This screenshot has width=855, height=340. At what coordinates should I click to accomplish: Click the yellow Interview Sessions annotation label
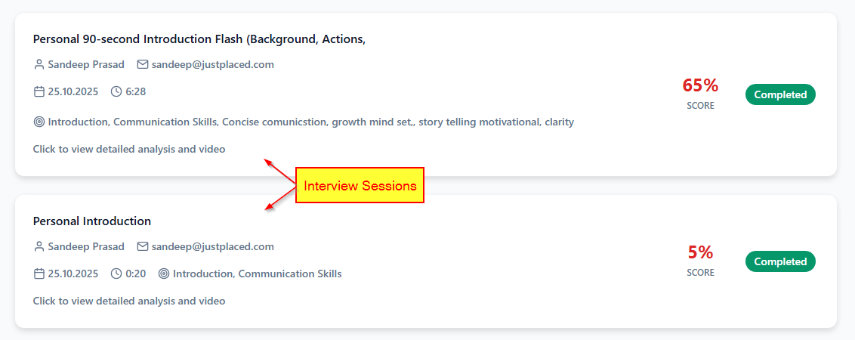pos(360,186)
